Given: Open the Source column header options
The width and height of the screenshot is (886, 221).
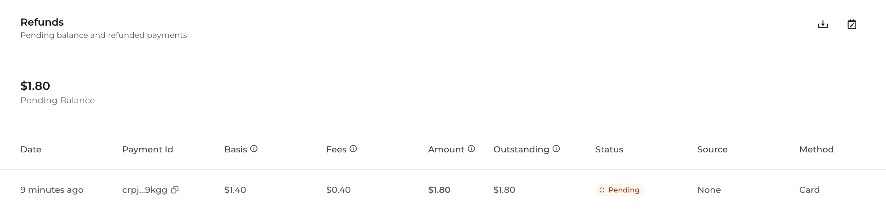Looking at the screenshot, I should (x=711, y=149).
